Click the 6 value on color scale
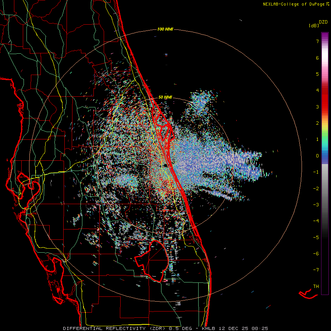The image size is (331, 331). [317, 58]
